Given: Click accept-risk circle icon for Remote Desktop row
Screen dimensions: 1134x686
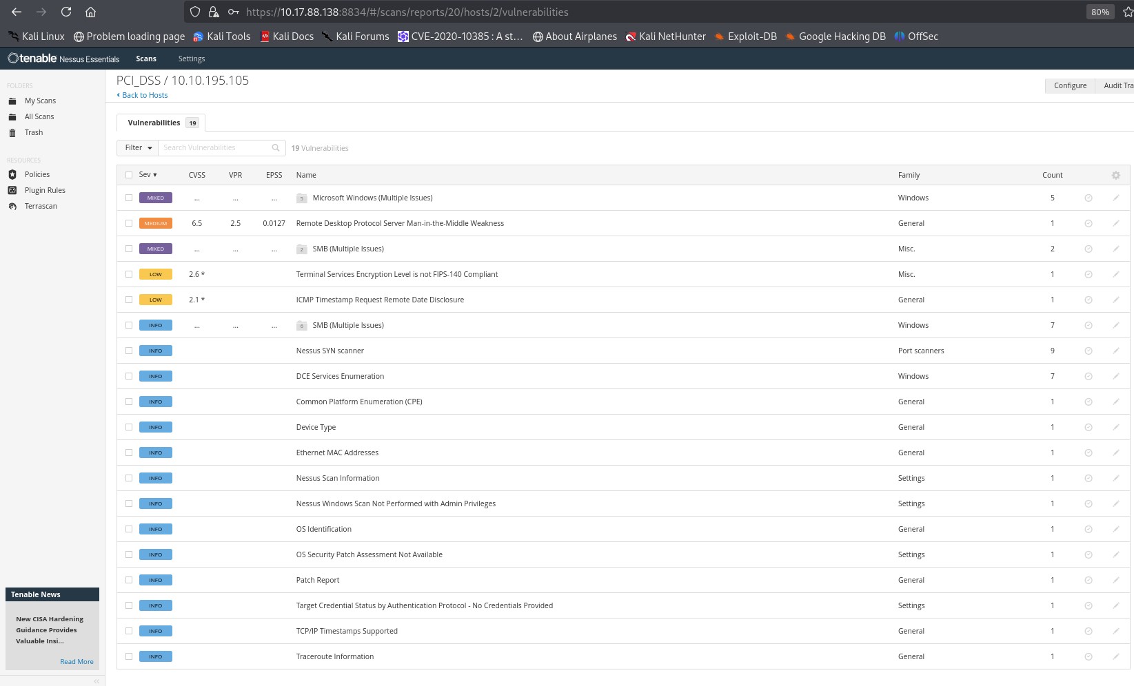Looking at the screenshot, I should point(1089,223).
